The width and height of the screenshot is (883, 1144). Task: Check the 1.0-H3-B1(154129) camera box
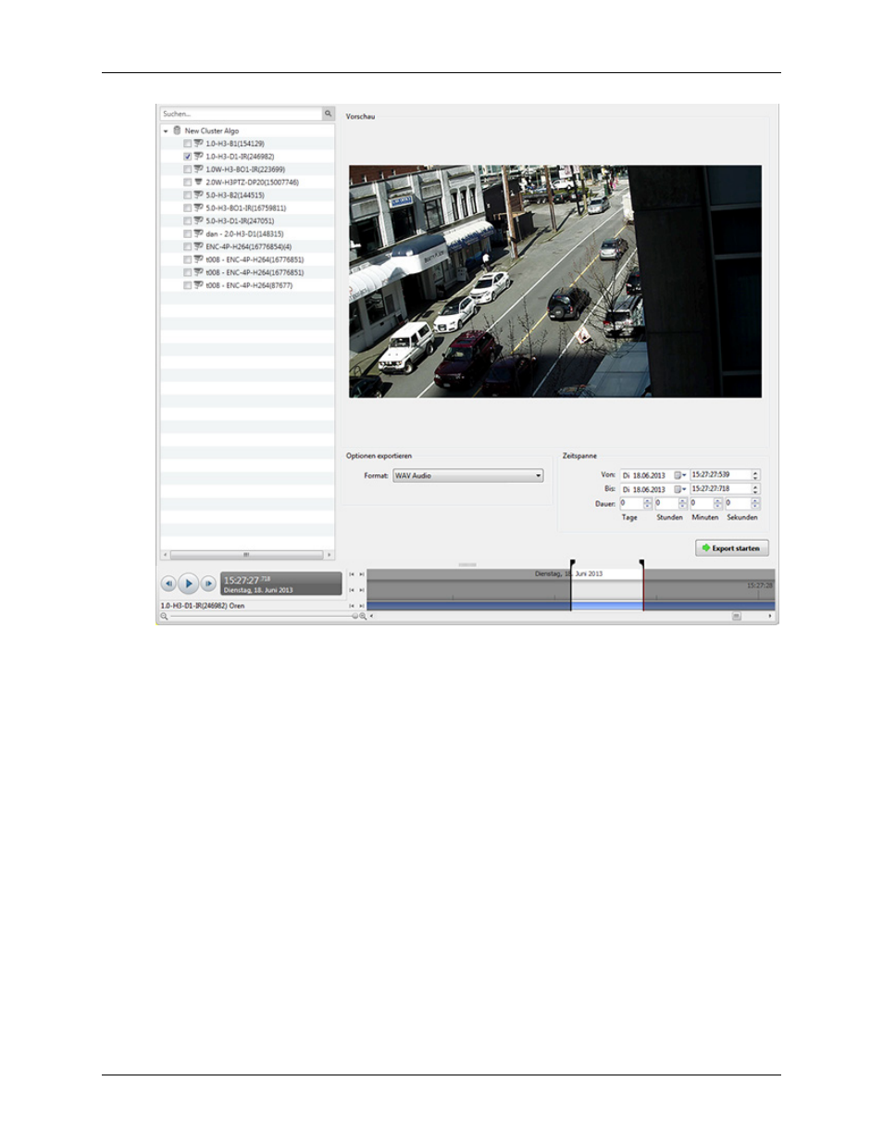(x=188, y=144)
